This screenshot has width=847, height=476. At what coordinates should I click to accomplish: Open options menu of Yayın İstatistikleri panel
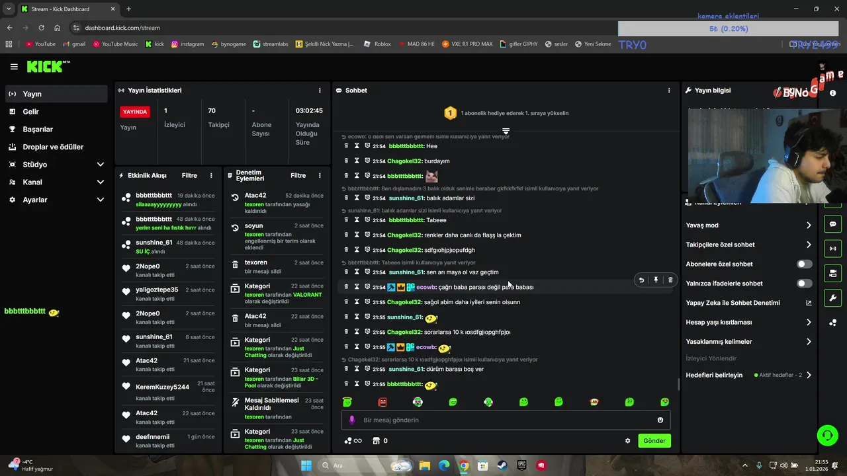click(x=320, y=91)
